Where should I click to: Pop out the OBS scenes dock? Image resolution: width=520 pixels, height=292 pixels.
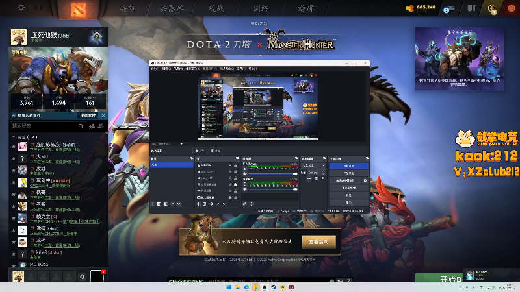point(191,158)
